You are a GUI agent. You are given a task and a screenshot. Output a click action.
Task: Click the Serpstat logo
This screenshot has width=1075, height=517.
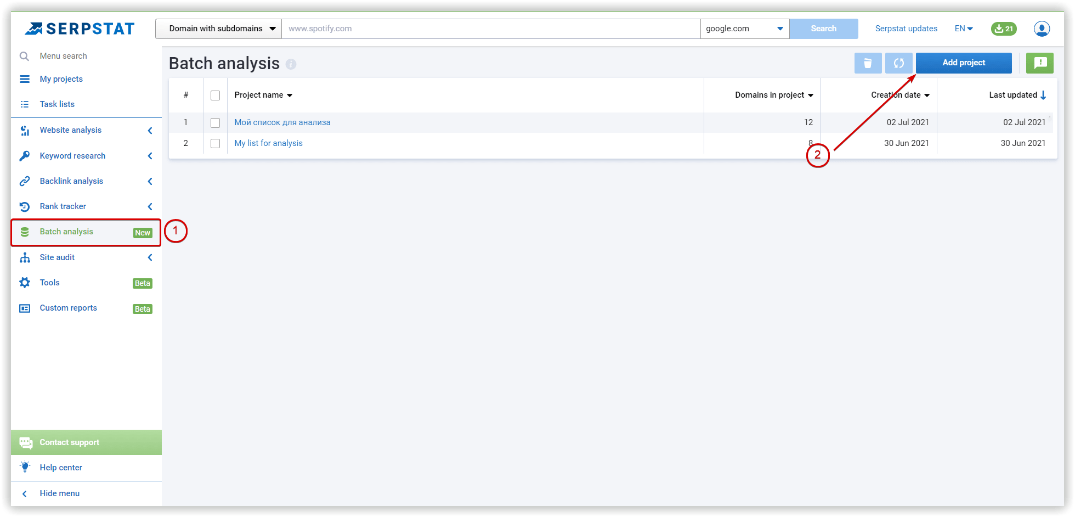(80, 29)
